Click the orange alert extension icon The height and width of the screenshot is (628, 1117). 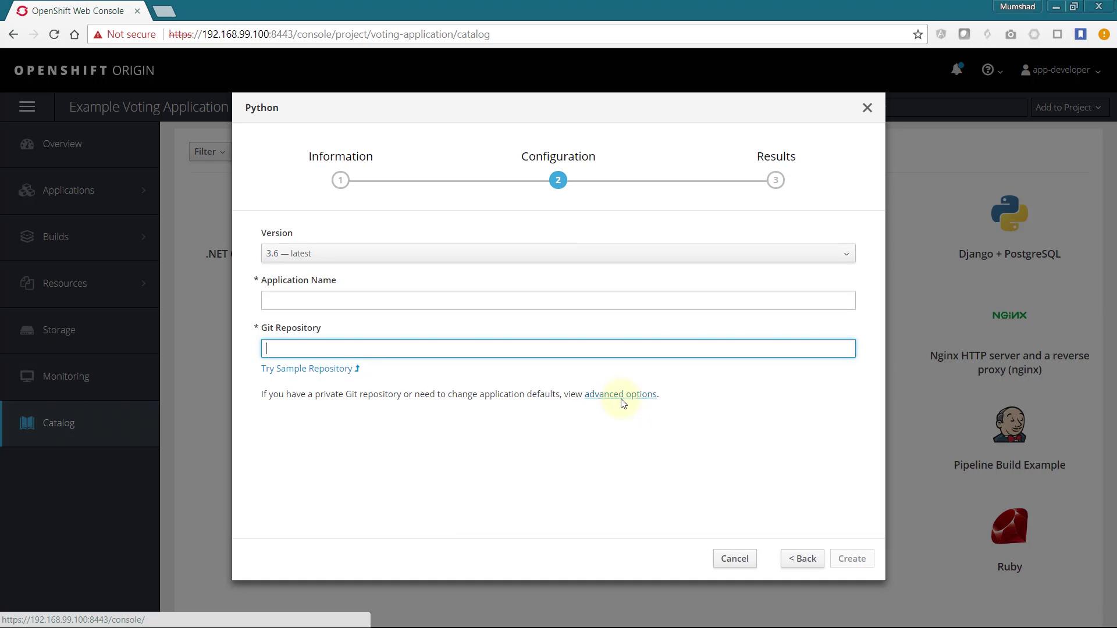(1104, 34)
